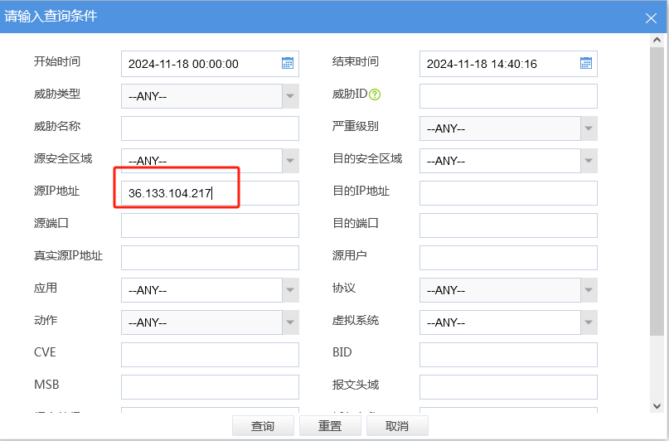Open the 协议 dropdown list

point(589,290)
